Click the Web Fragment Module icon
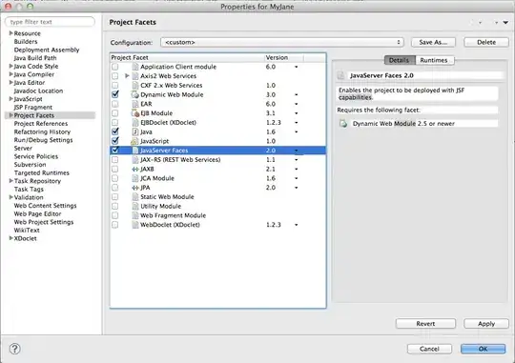Viewport: 515px width, 363px height. (135, 215)
